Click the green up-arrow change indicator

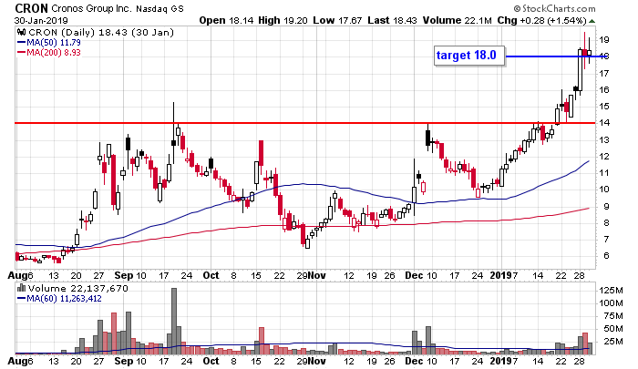point(592,21)
